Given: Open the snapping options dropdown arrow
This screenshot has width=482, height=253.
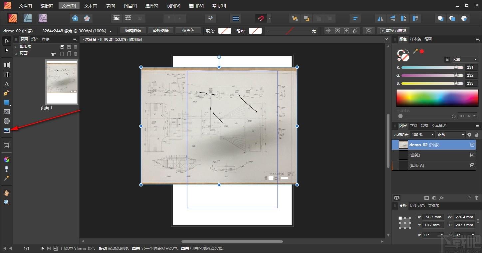Looking at the screenshot, I should pos(269,18).
